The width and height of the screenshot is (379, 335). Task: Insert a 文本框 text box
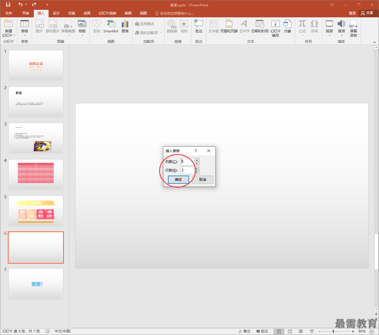(214, 28)
